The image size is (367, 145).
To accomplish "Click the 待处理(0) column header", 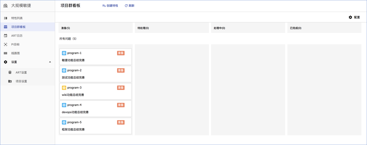I will coord(172,28).
